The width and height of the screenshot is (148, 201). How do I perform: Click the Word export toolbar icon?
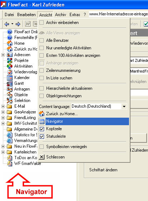pos(28,24)
